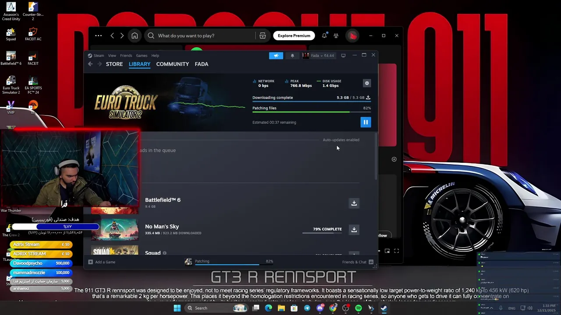Click Spotify Home icon
Image resolution: width=561 pixels, height=315 pixels.
(135, 36)
